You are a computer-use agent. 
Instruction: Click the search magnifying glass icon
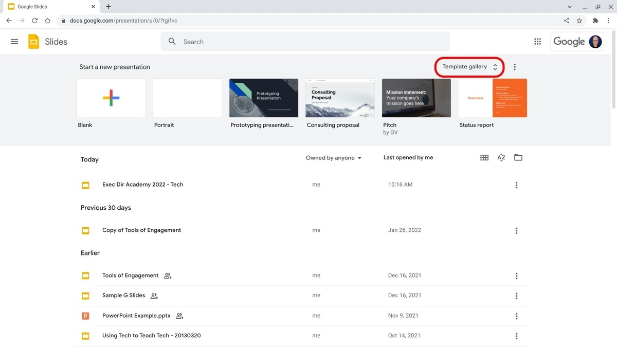pos(172,41)
